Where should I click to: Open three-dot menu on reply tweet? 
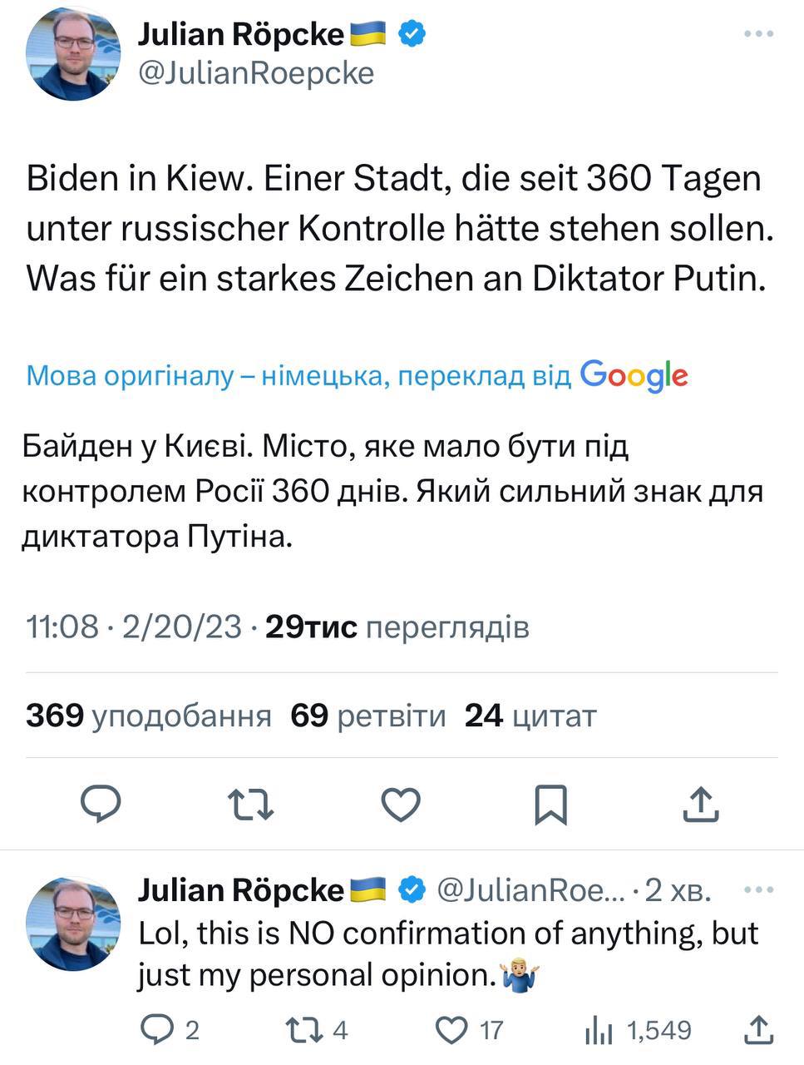tap(757, 890)
